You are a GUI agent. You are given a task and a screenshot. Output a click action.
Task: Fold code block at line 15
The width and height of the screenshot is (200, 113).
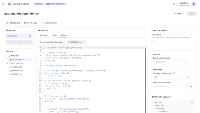tap(42, 84)
